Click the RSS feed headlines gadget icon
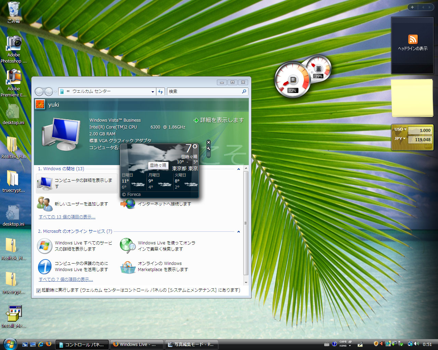 pos(413,39)
